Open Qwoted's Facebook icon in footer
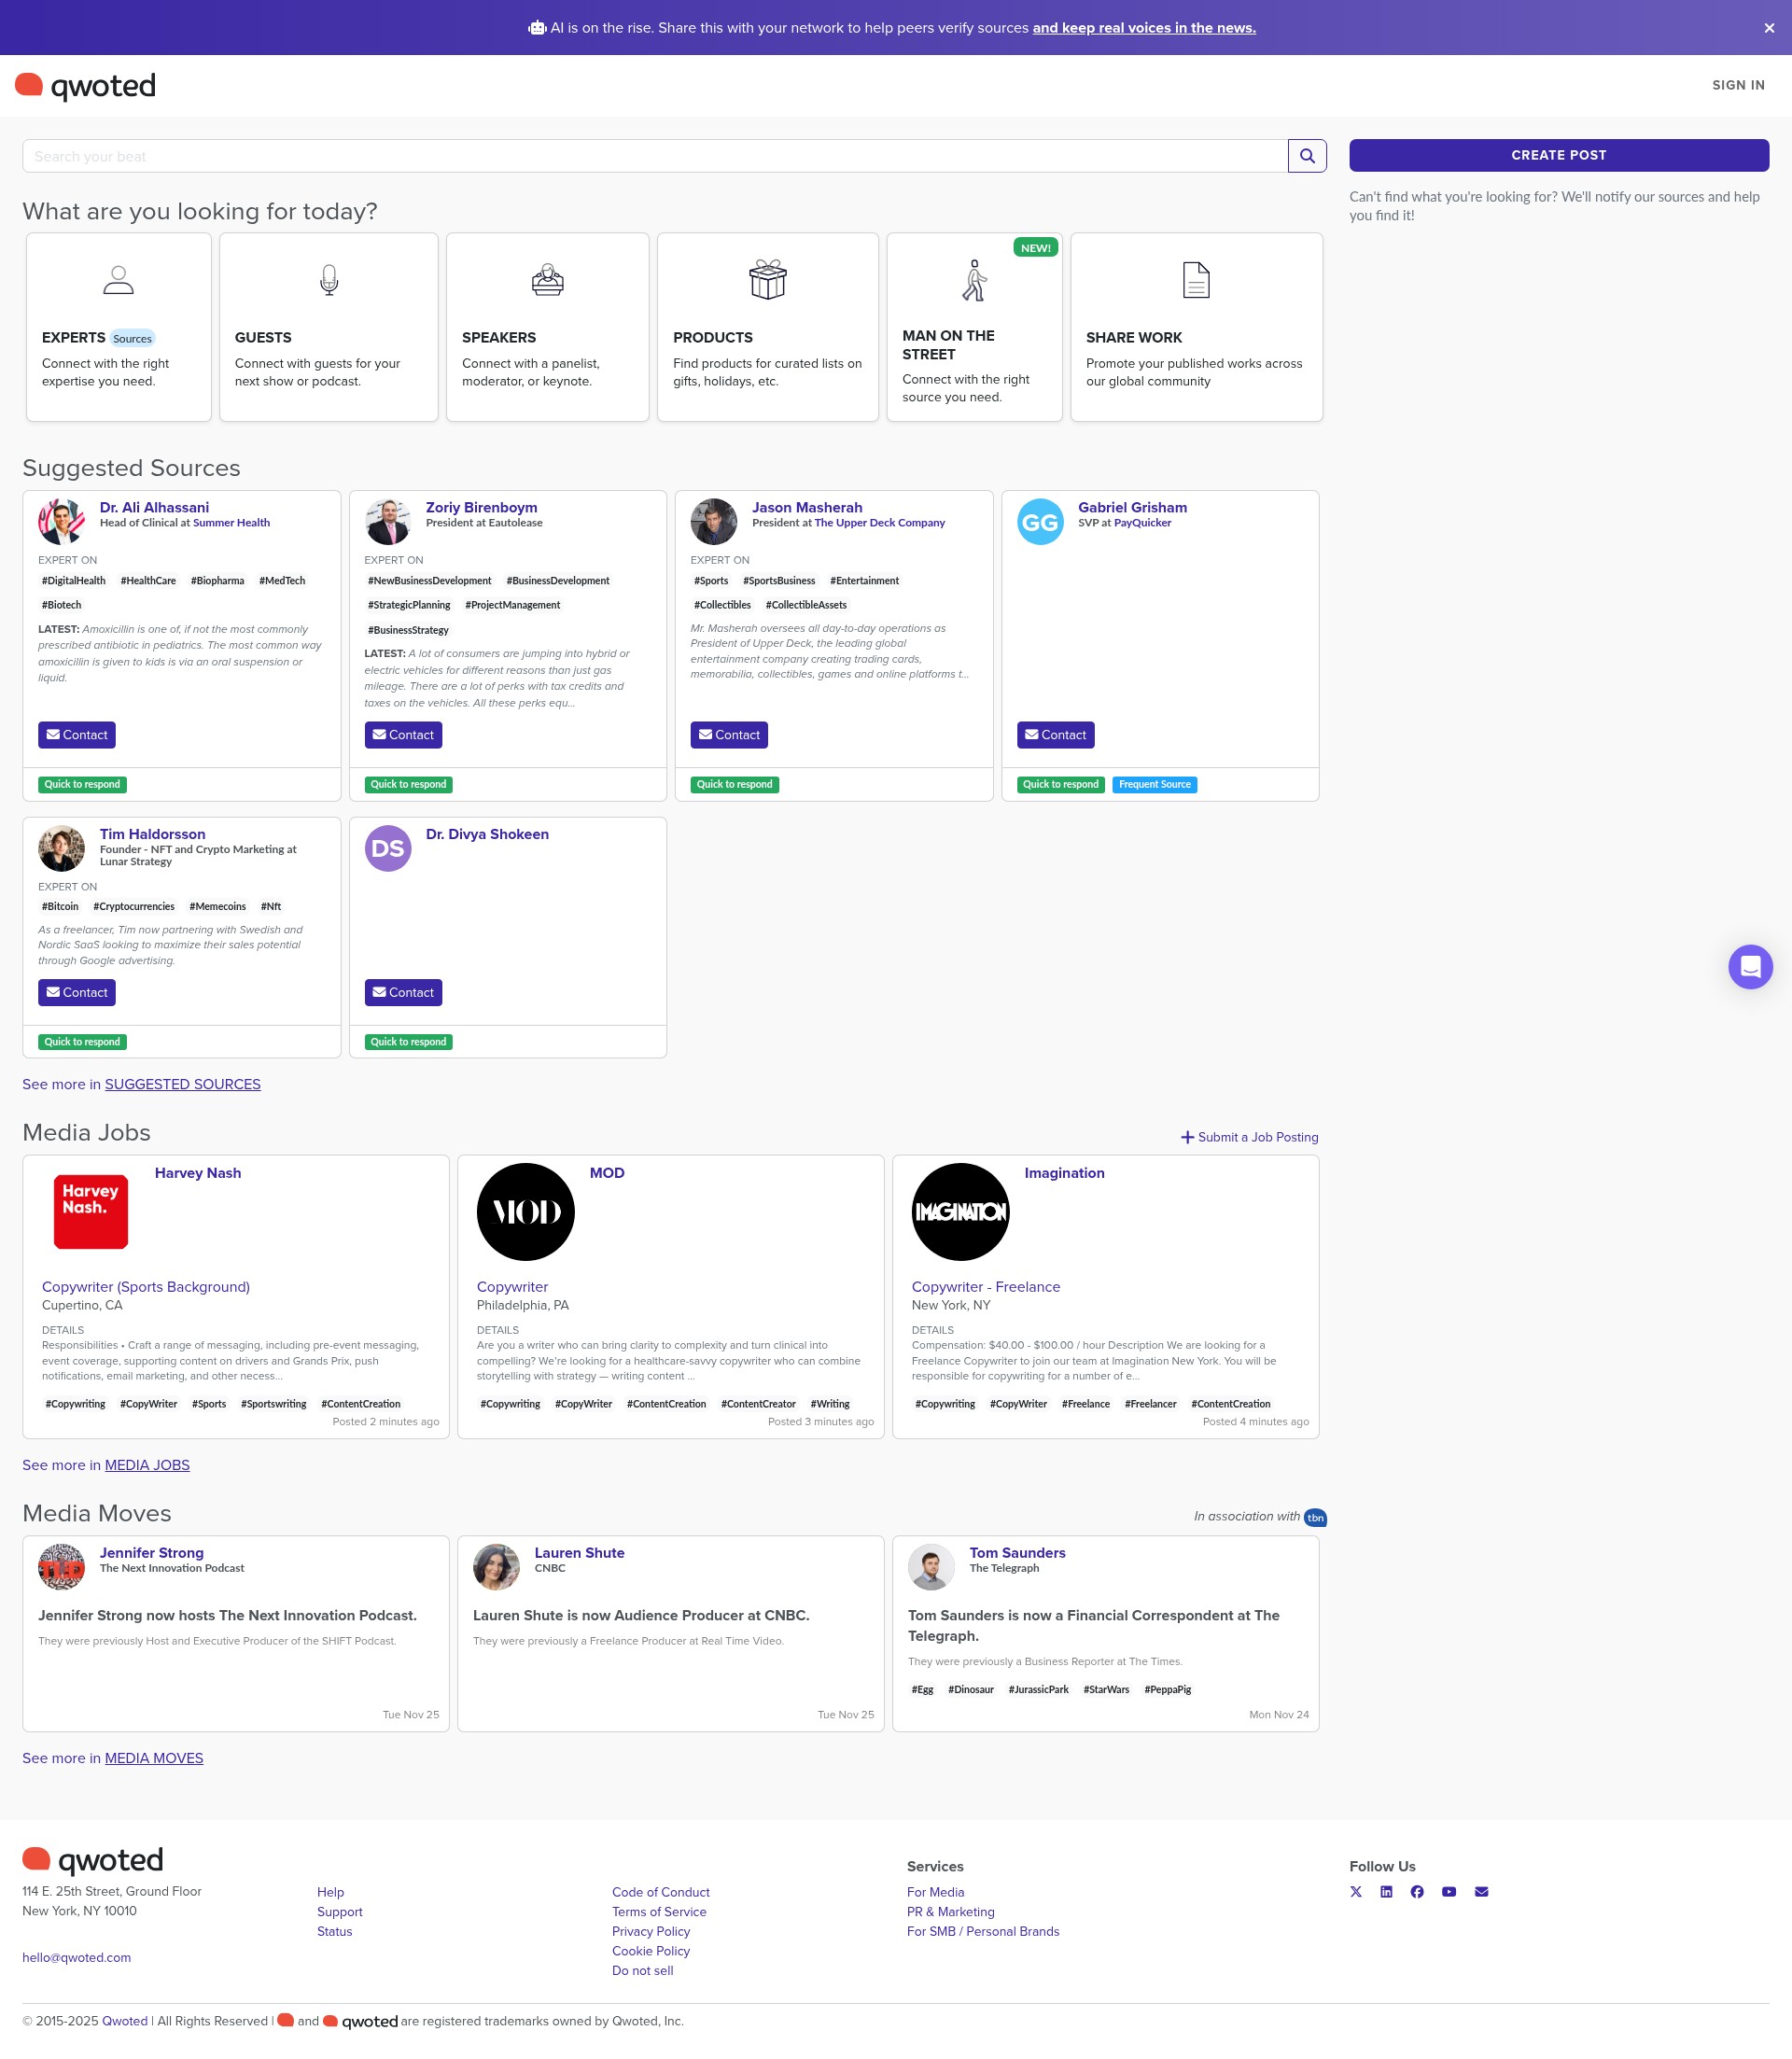 [1417, 1892]
